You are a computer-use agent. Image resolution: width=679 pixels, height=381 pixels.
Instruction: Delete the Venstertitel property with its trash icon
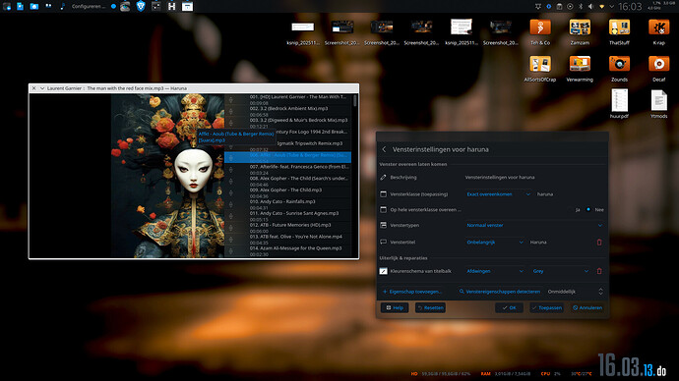tap(599, 243)
